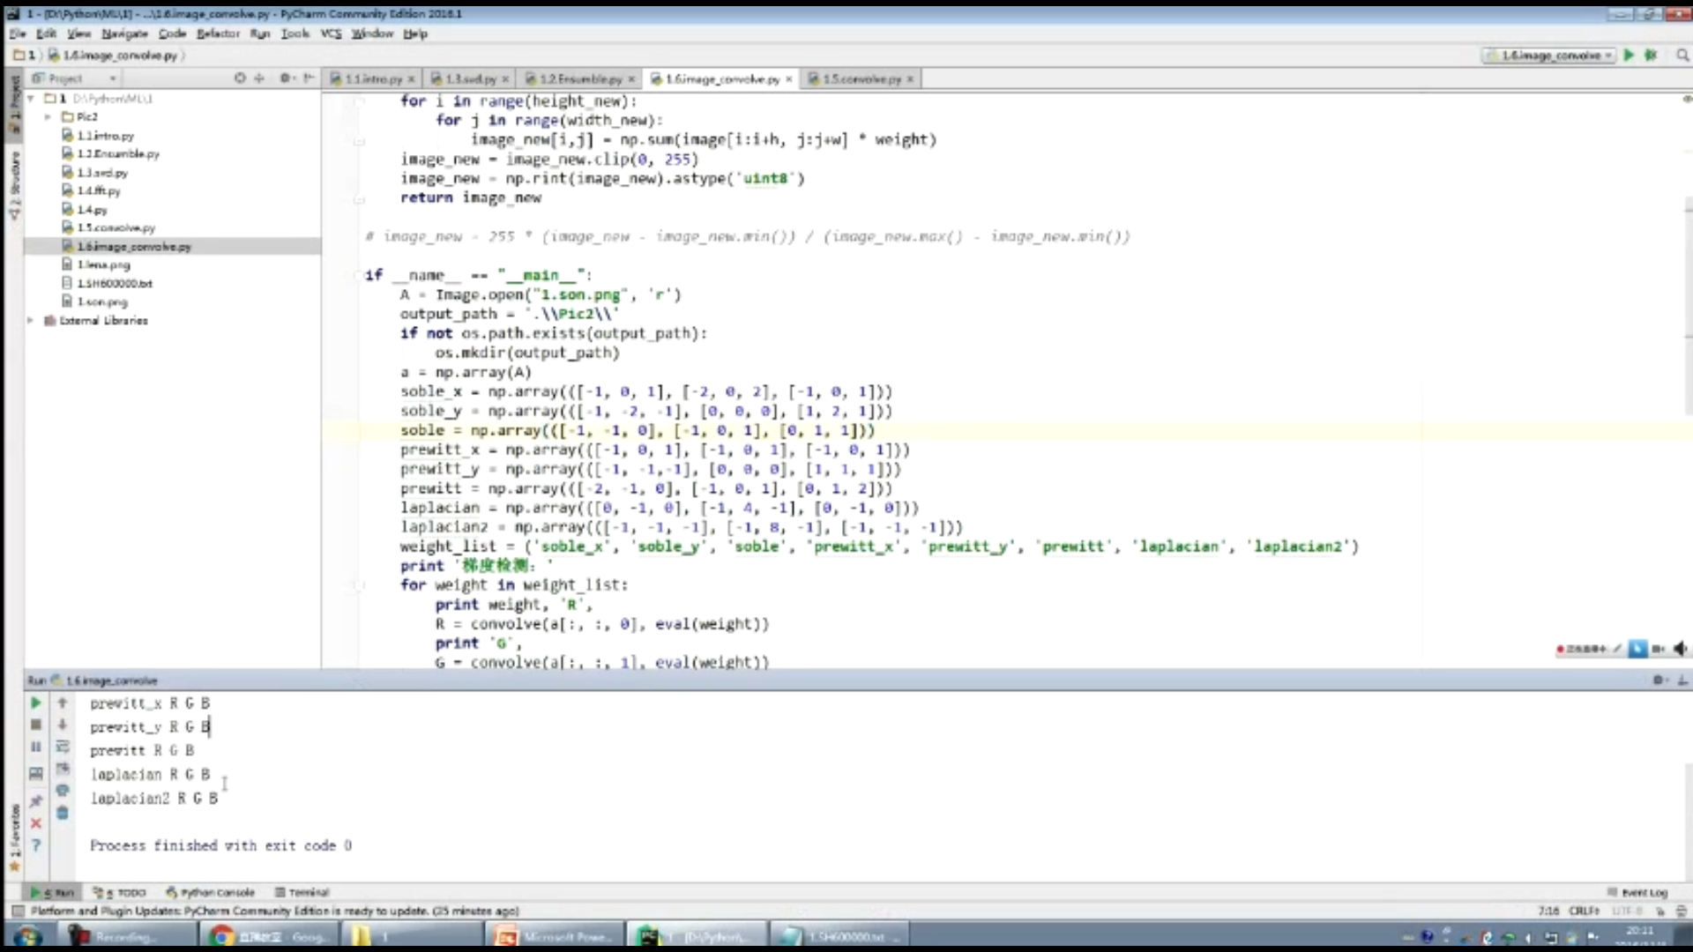
Task: Open Run panel gear settings
Action: coord(1659,680)
